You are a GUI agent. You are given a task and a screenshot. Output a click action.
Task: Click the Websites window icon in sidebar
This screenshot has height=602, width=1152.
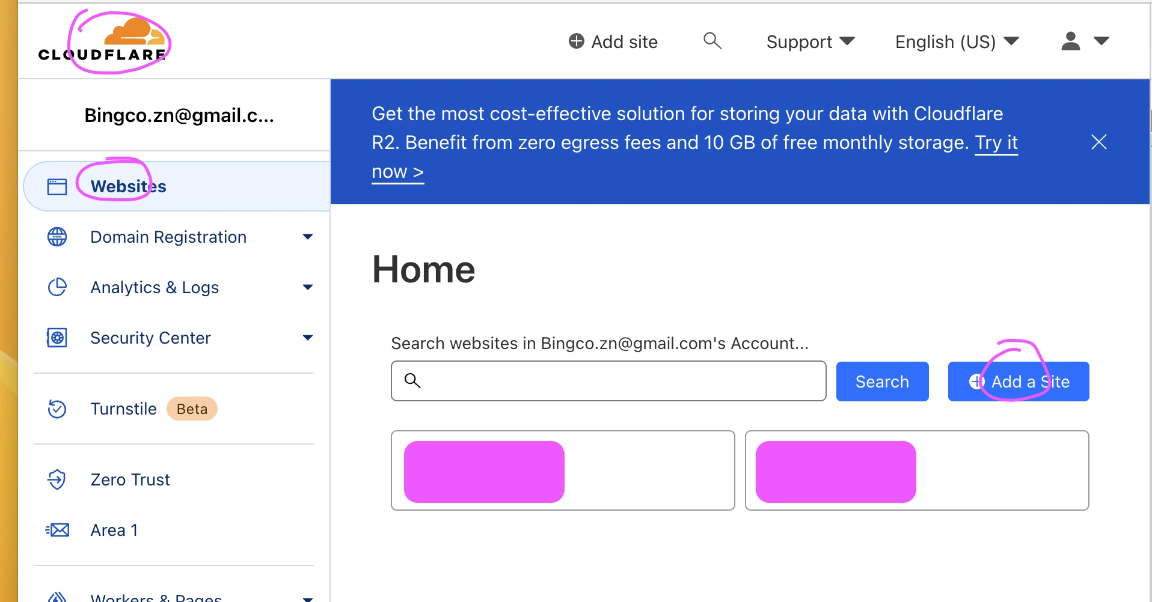(57, 186)
